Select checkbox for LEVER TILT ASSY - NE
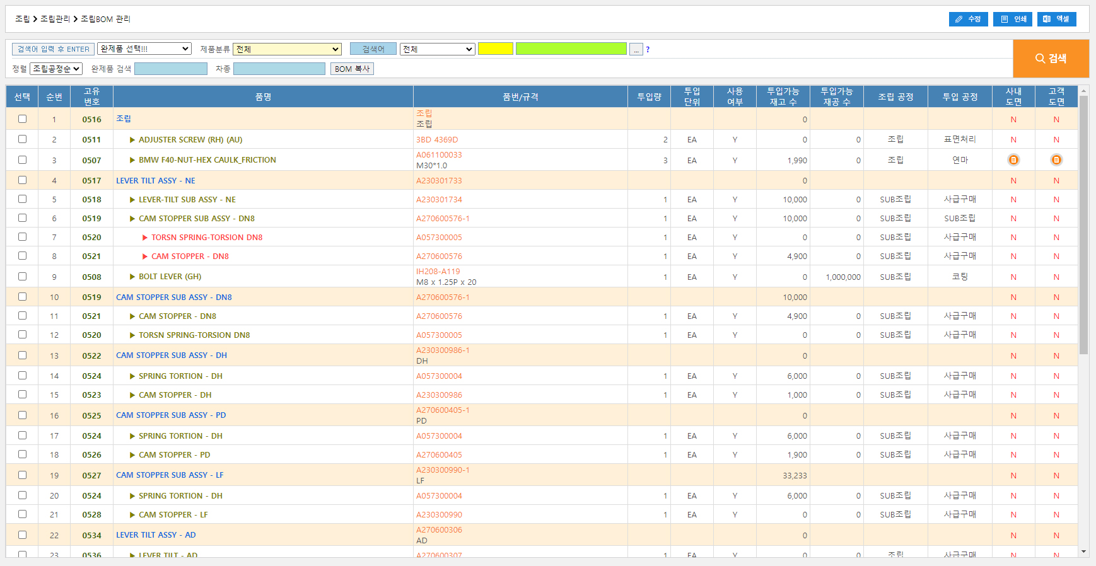The image size is (1096, 566). 23,180
